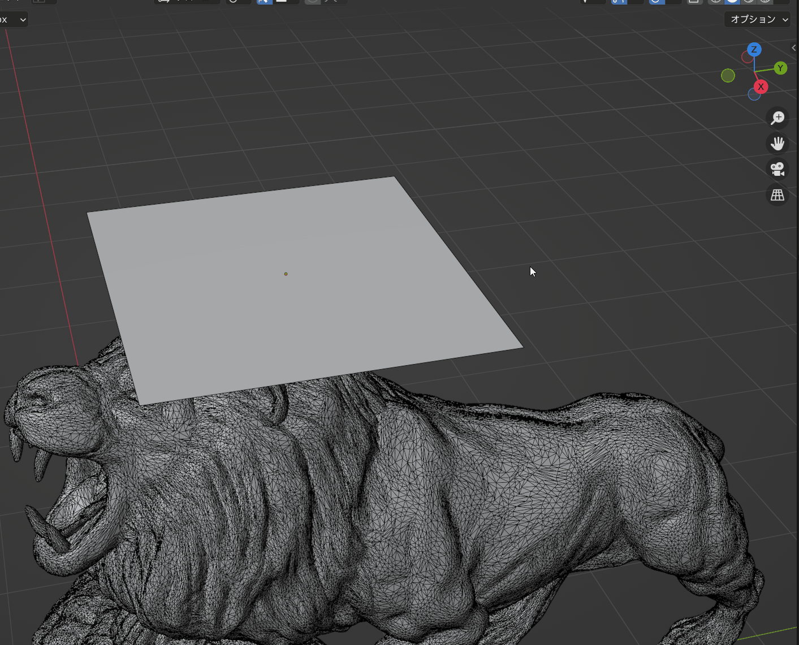Open the オプション dropdown
This screenshot has width=799, height=645.
757,19
